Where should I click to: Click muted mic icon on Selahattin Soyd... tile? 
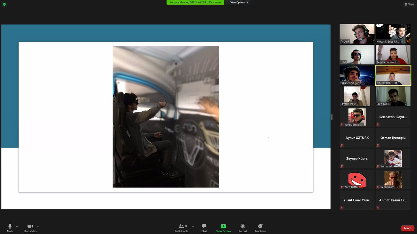378,125
